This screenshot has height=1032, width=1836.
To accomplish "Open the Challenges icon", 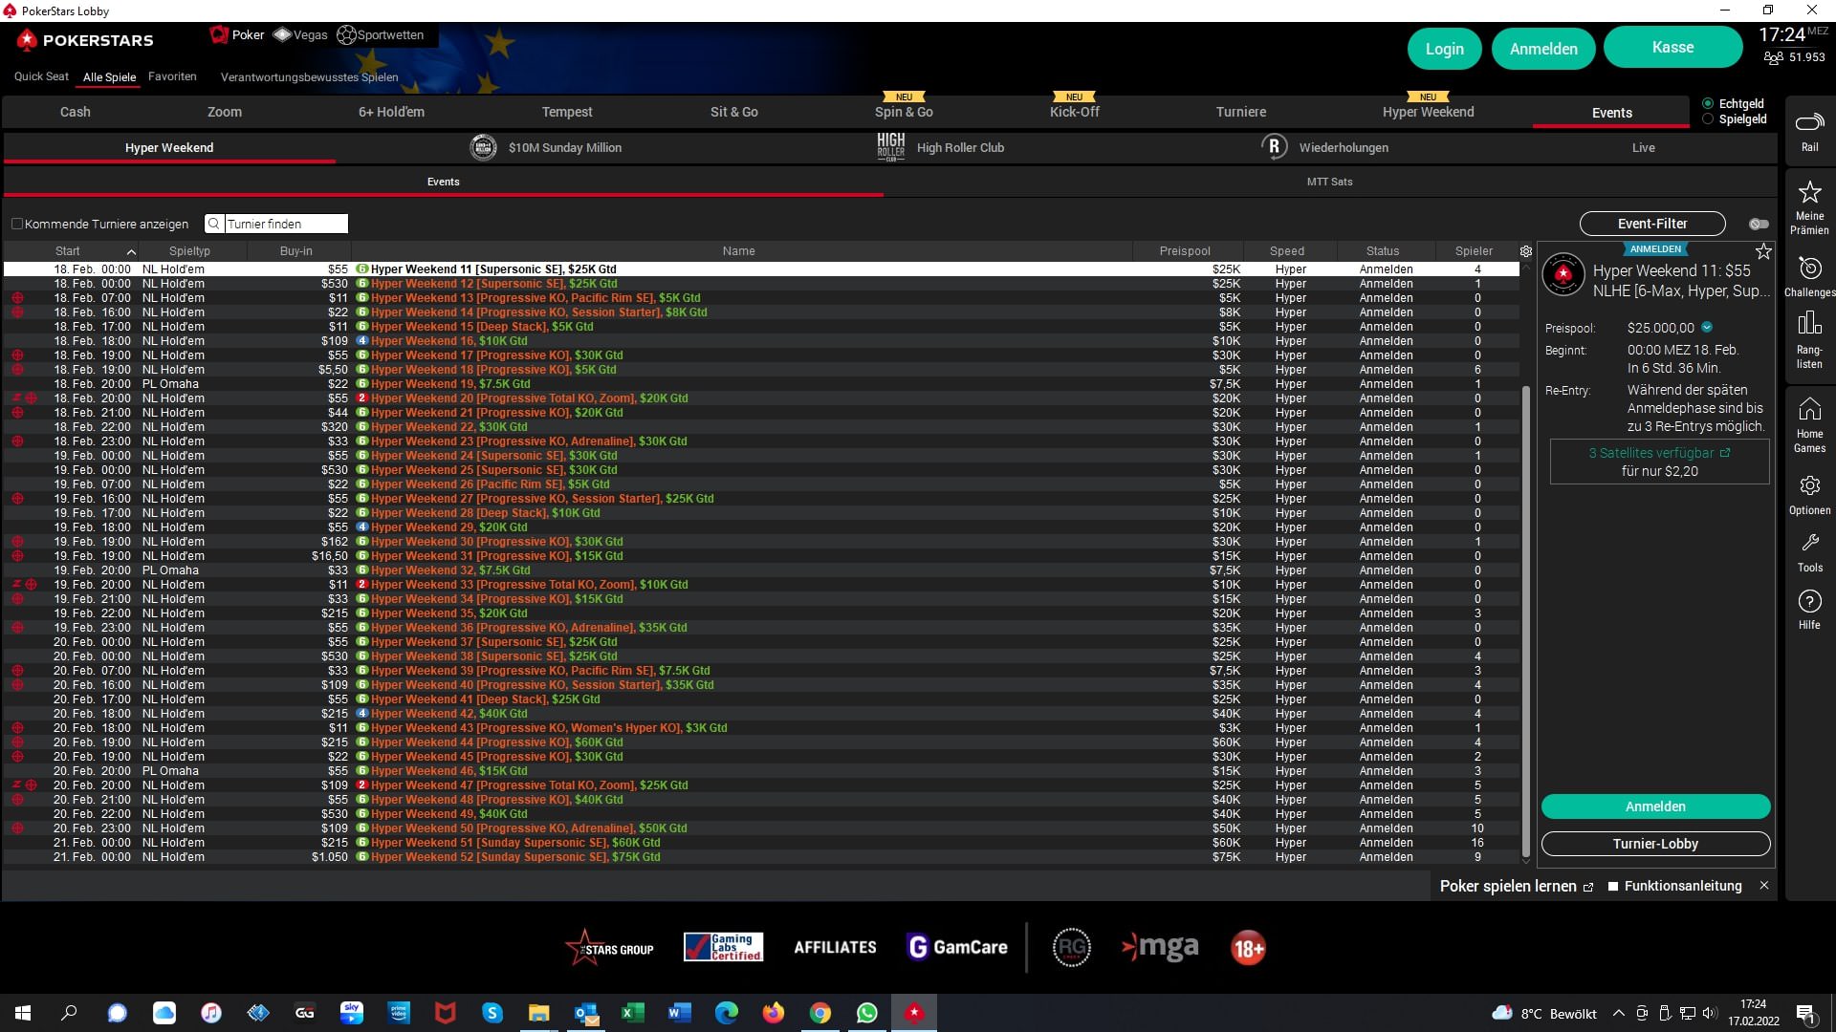I will point(1809,269).
